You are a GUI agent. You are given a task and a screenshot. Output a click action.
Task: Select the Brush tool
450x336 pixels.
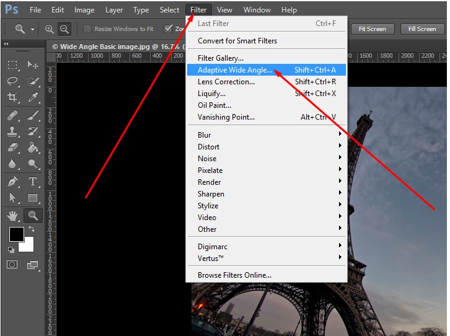(33, 115)
